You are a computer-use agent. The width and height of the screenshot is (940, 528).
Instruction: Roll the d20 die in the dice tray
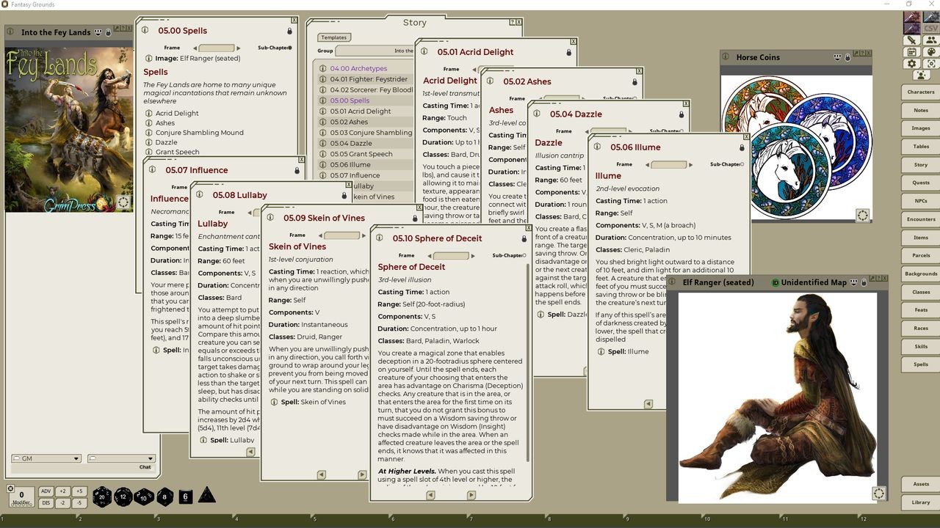(x=101, y=496)
